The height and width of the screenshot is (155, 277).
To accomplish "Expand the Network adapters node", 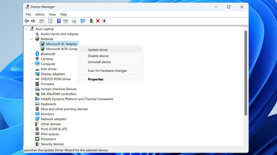I will click(x=32, y=119).
